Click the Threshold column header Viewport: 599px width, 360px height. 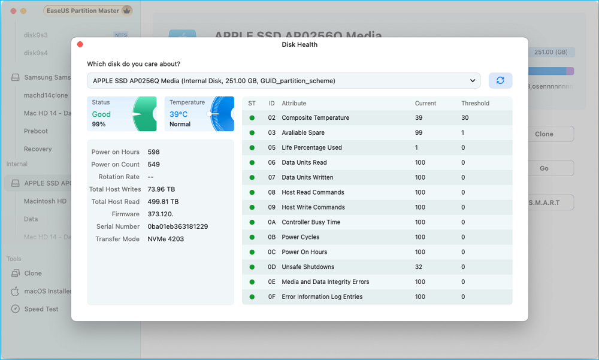pos(475,103)
